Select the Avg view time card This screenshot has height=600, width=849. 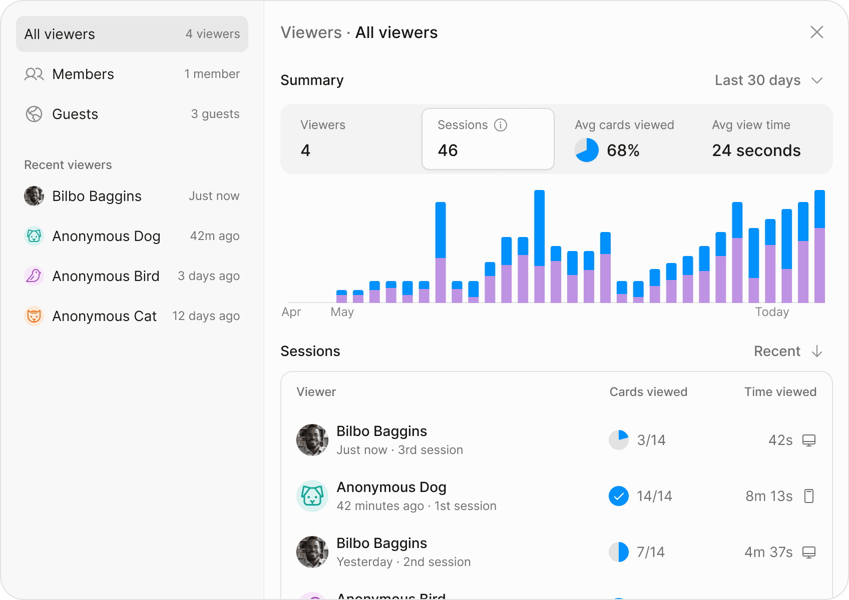click(x=762, y=139)
